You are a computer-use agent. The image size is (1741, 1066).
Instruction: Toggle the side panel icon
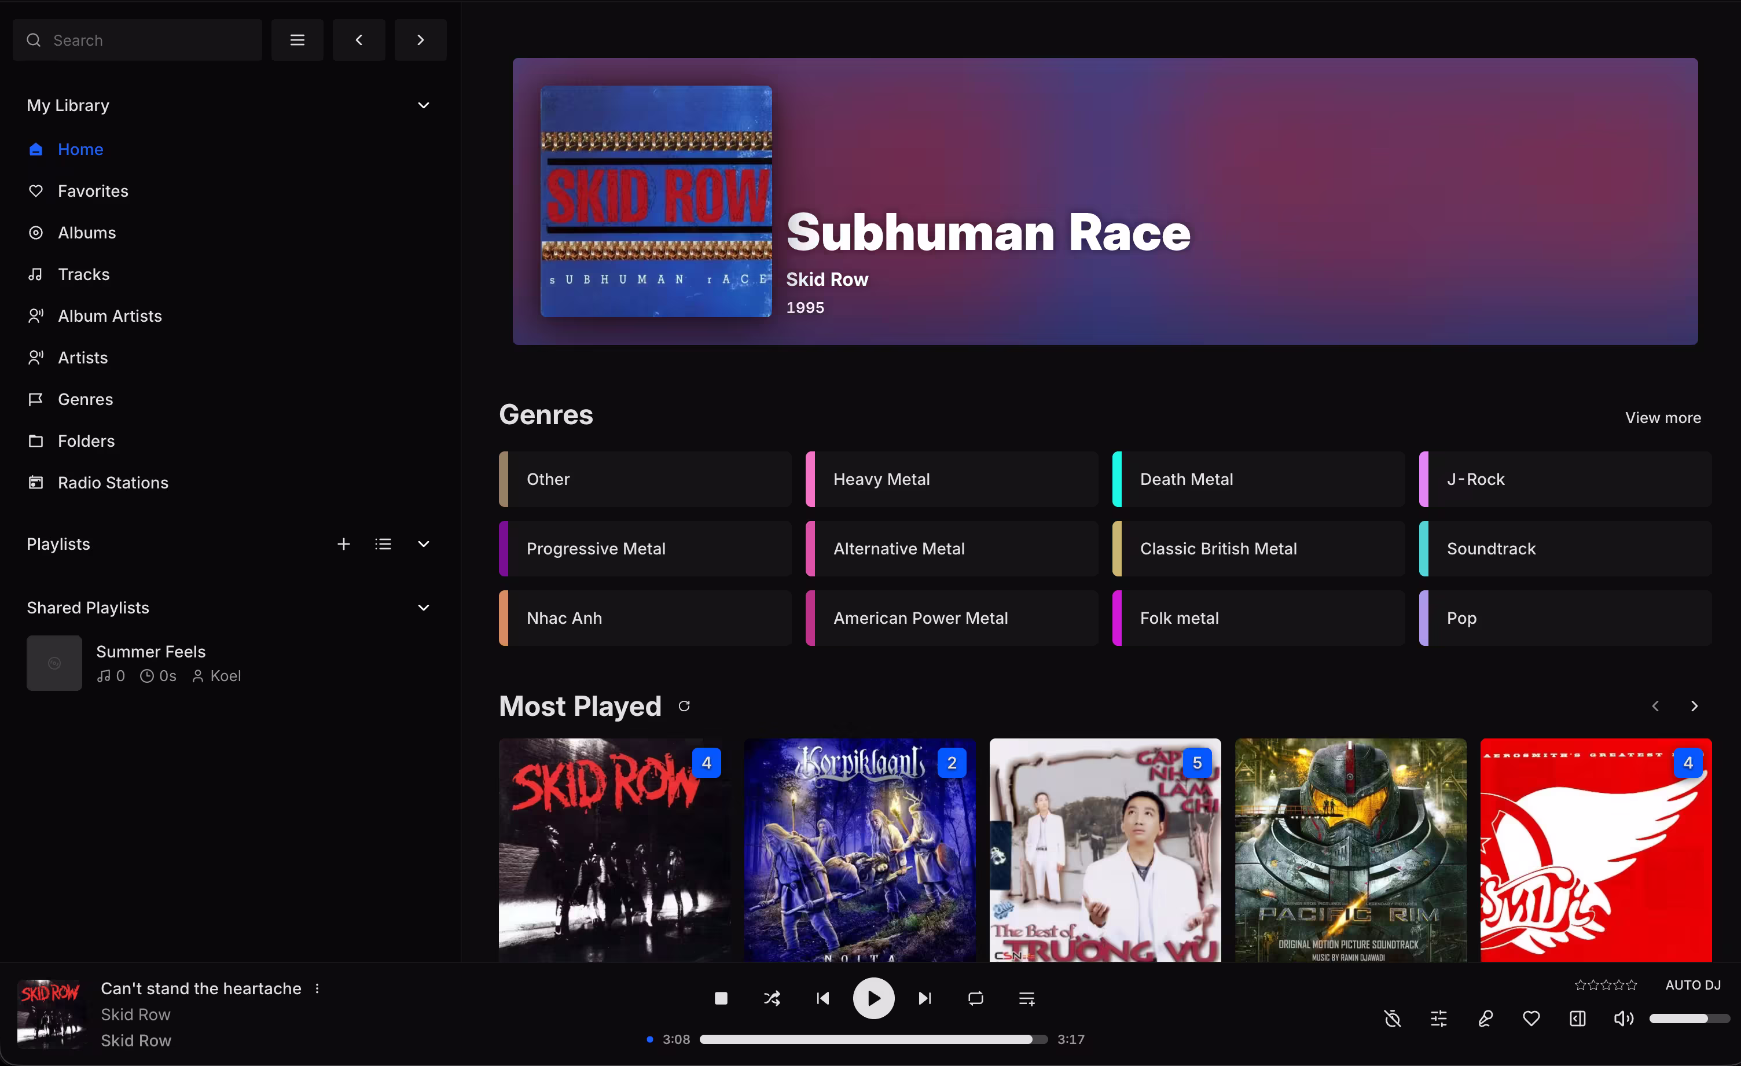click(x=1577, y=1018)
